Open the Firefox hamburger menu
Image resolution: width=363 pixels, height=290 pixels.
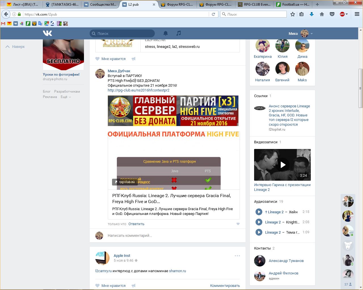(357, 14)
